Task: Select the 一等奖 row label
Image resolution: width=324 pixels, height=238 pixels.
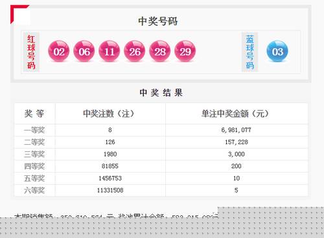Action: (x=34, y=130)
